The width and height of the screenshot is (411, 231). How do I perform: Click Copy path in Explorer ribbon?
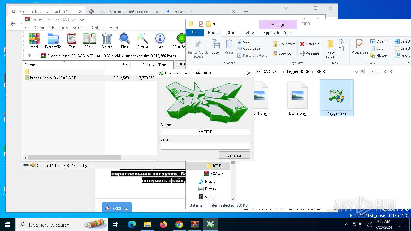pos(249,48)
